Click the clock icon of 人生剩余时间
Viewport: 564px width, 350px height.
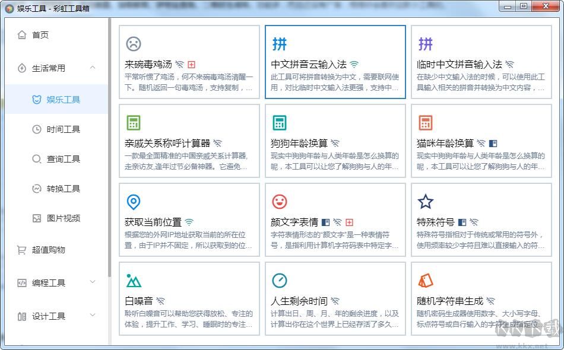[x=279, y=280]
